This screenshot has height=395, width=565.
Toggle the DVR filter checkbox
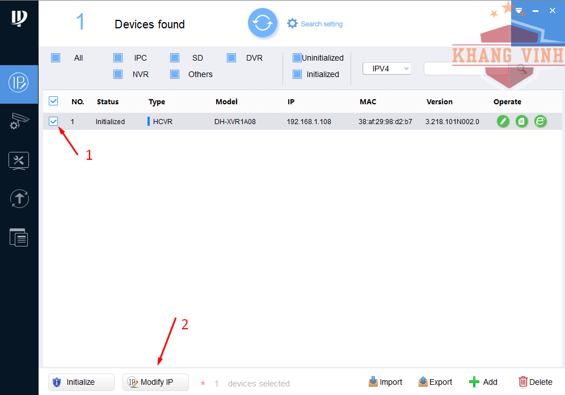coord(231,58)
